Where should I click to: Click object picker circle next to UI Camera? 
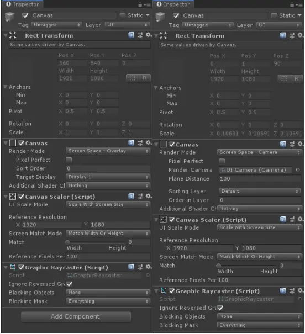coord(298,170)
